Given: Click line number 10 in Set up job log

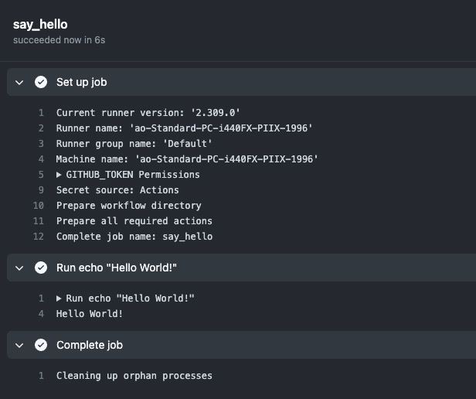Looking at the screenshot, I should tap(39, 206).
